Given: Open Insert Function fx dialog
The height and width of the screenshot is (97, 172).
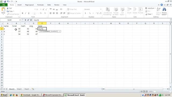Looking at the screenshot, I should [x=31, y=20].
